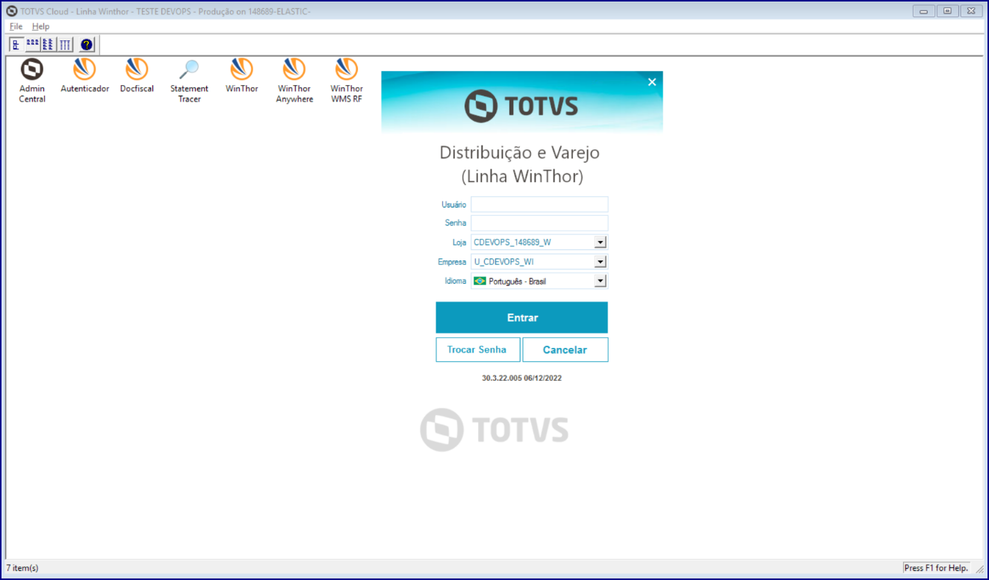Open Statement Tracer with the magnifier icon
Image resolution: width=989 pixels, height=580 pixels.
pos(189,81)
